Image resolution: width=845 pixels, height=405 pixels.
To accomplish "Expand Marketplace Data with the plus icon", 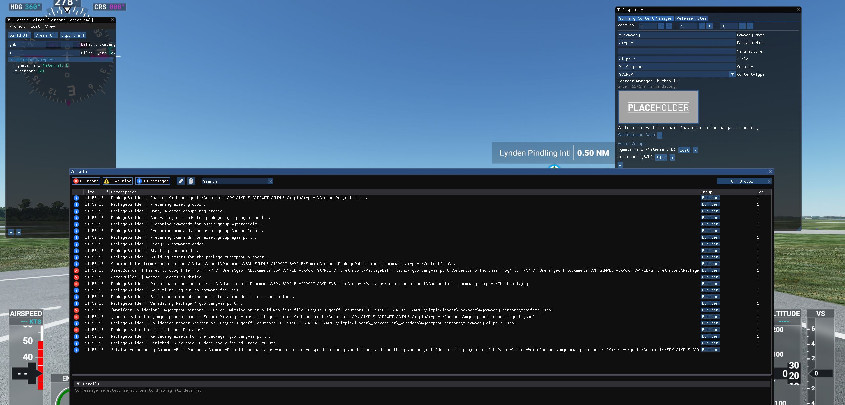I will (x=660, y=135).
